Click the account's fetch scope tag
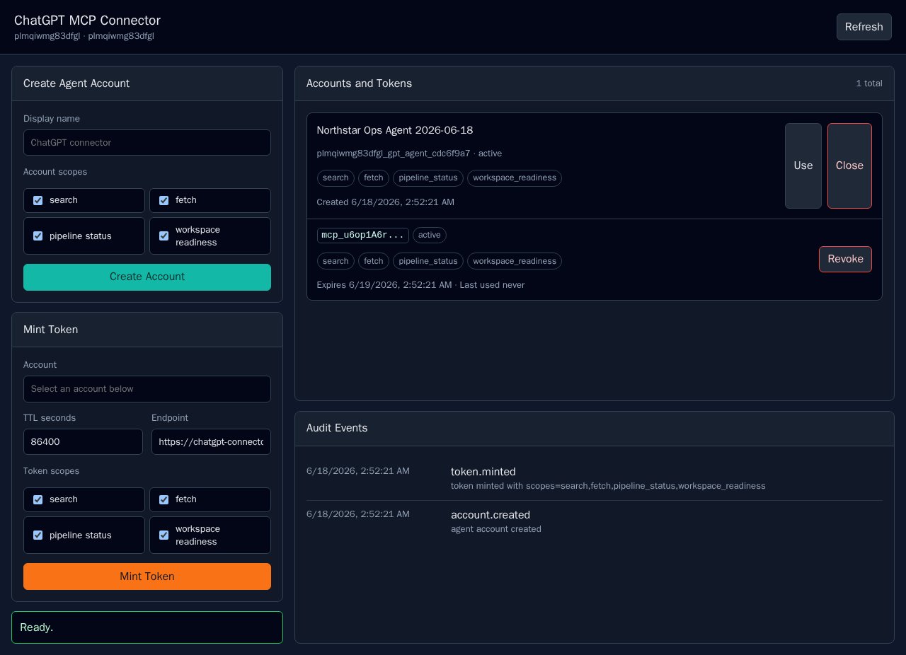The height and width of the screenshot is (655, 906). (x=374, y=178)
